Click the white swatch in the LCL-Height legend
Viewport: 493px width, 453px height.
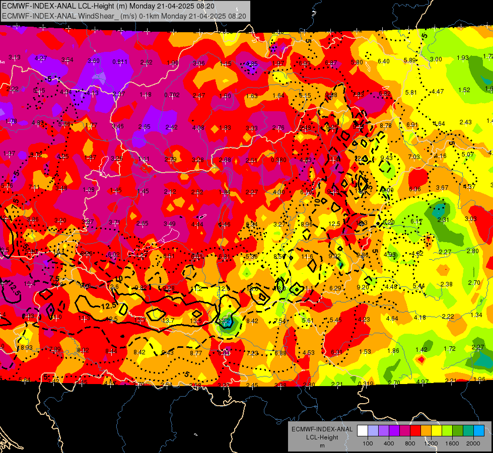point(363,431)
